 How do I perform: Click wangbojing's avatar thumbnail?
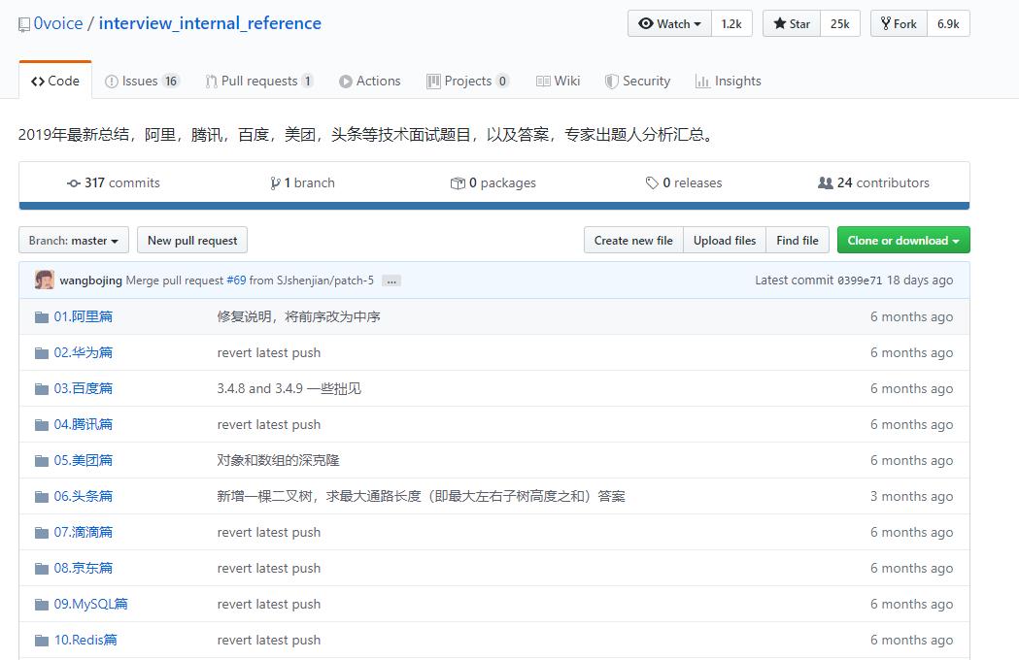(x=45, y=279)
